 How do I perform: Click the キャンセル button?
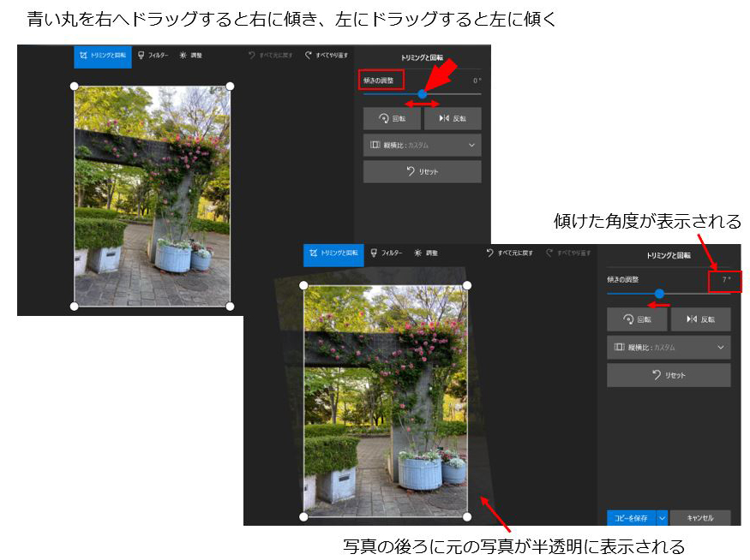700,517
